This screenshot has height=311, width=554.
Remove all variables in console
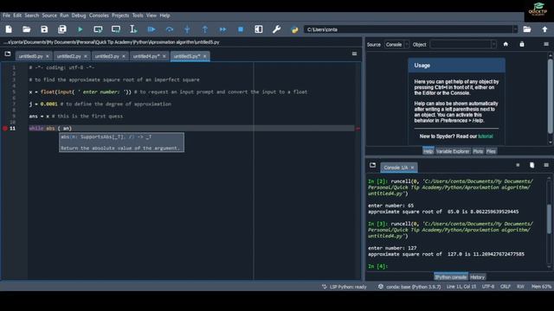(531, 165)
